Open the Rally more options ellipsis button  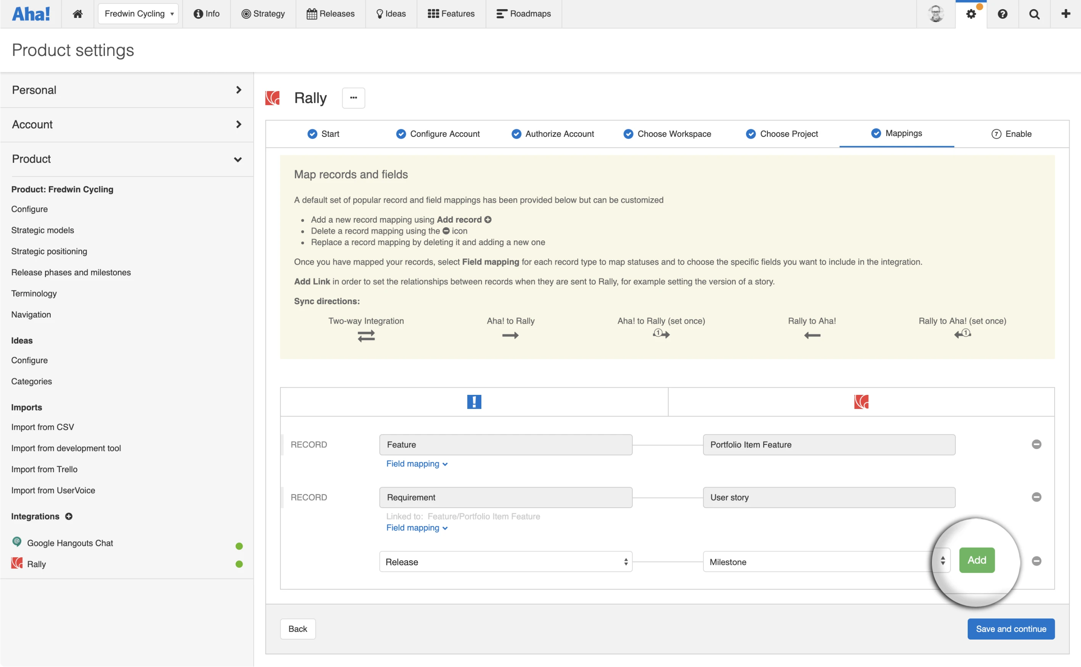pos(353,98)
